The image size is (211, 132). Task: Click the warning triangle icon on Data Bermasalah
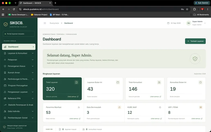119,107
